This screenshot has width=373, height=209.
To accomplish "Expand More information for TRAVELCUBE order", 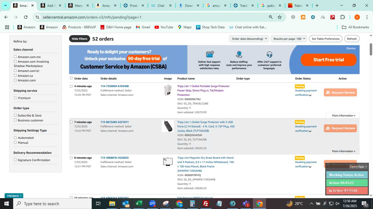I will pos(344,116).
